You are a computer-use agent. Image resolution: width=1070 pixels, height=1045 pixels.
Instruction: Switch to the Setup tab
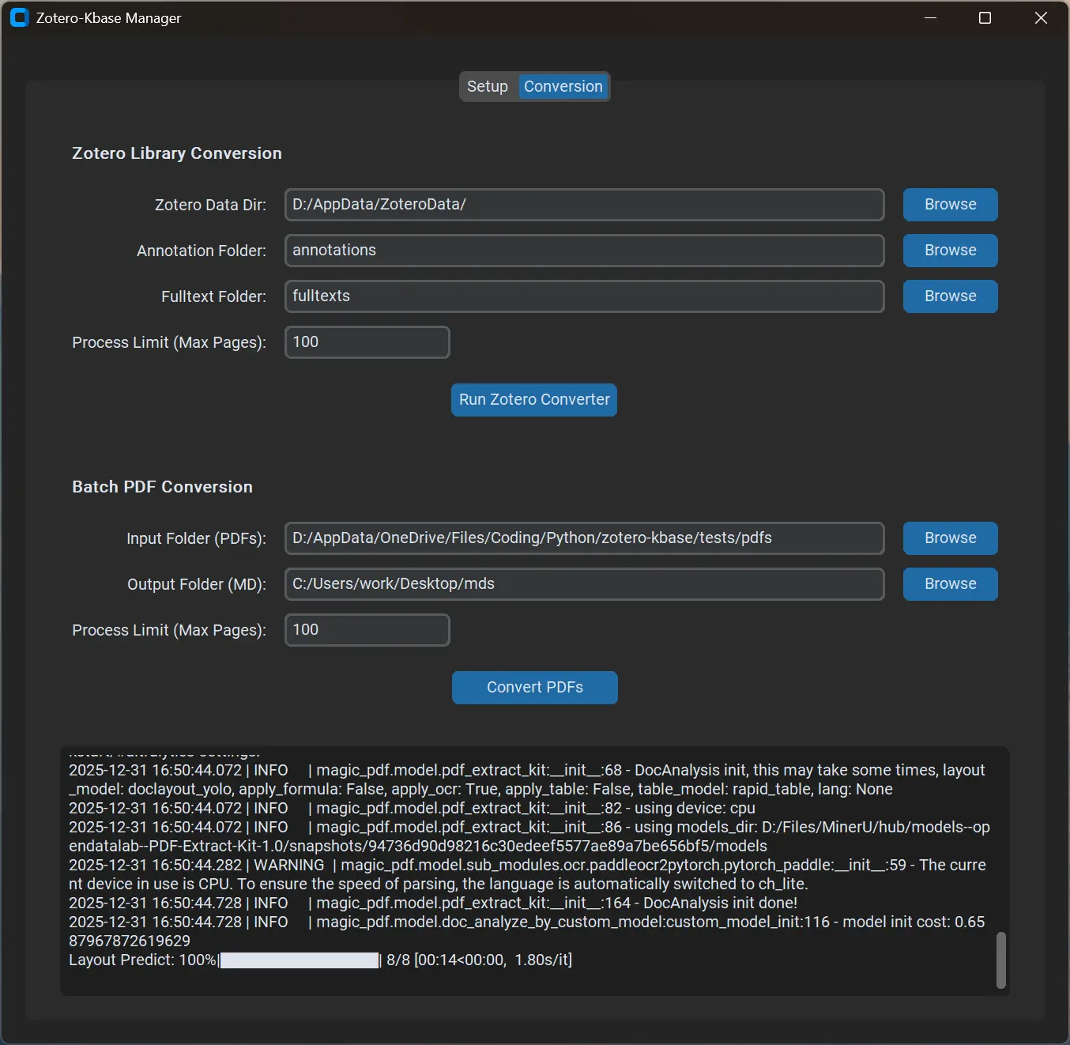point(487,86)
